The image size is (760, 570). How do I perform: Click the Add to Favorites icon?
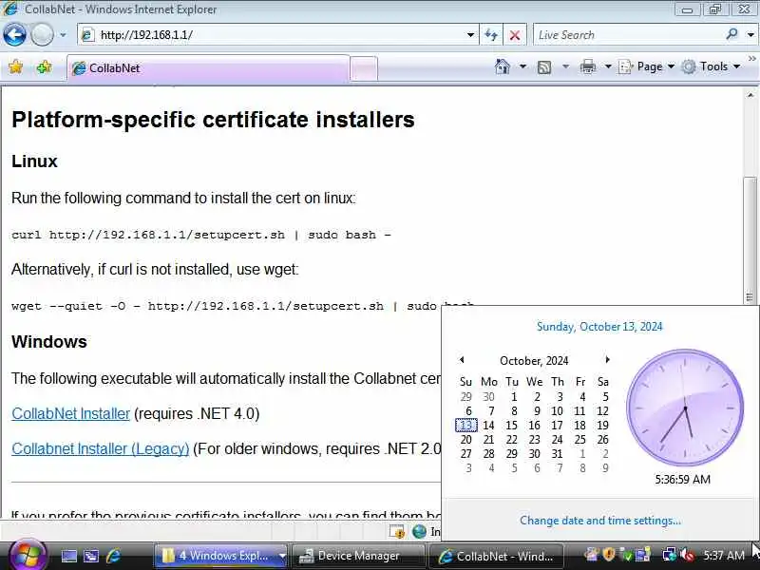point(45,67)
